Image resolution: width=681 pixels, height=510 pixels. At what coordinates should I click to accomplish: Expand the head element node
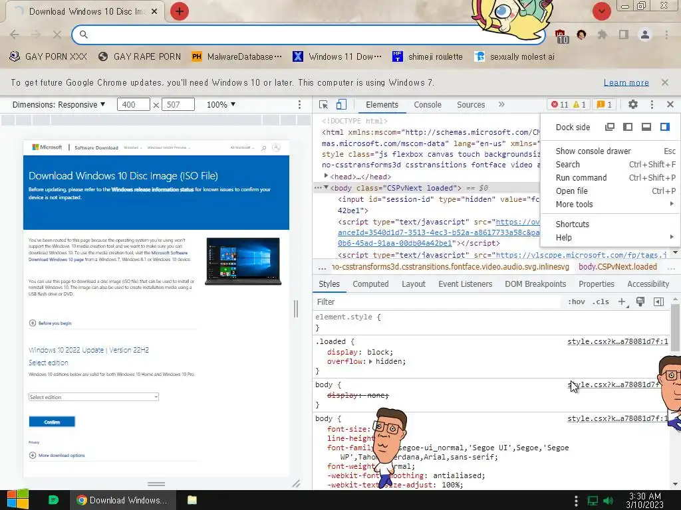326,175
